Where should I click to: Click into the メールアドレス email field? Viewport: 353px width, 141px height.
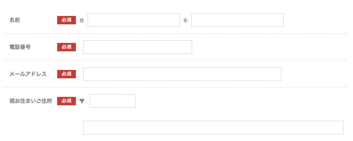[x=182, y=74]
